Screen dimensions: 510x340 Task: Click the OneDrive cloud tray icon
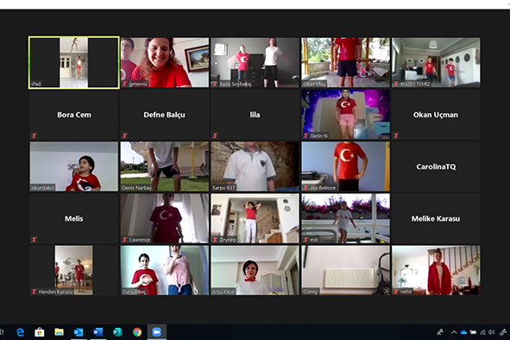[463, 332]
